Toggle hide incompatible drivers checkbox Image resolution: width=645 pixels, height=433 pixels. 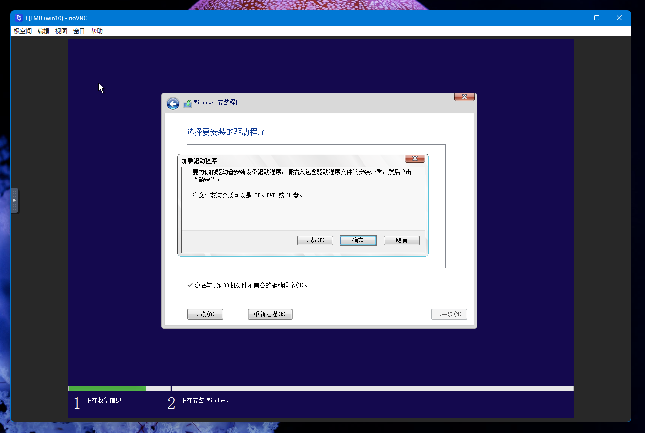pos(190,285)
